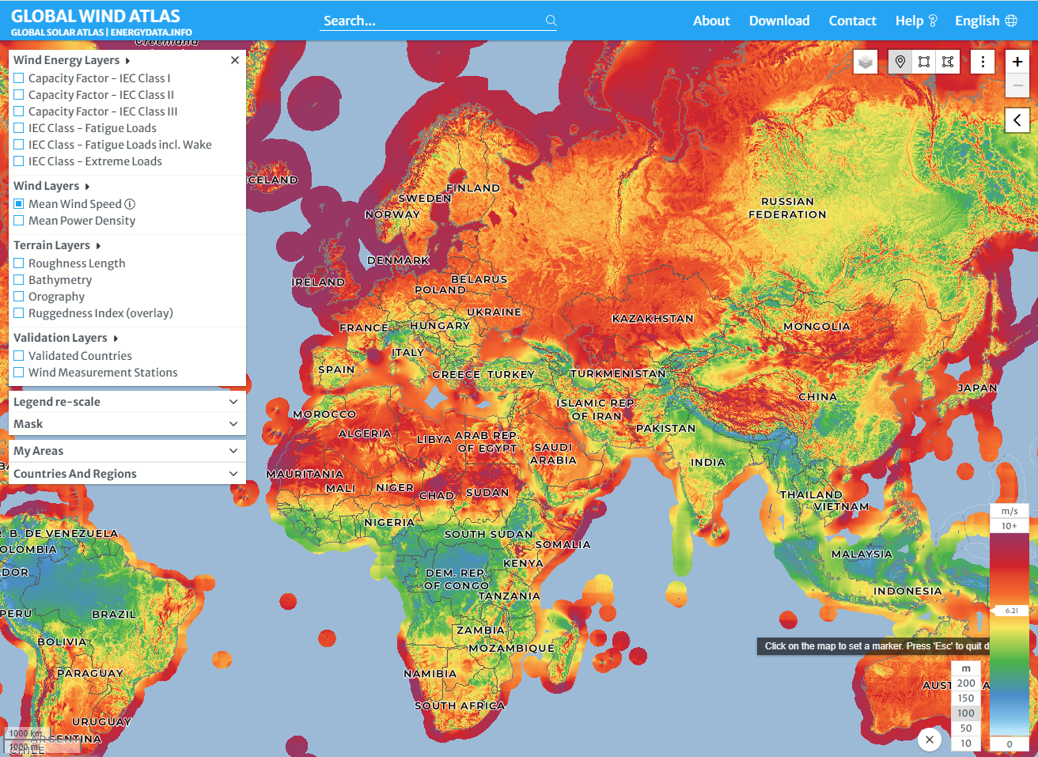1038x757 pixels.
Task: Uncheck the Mean Wind Speed layer
Action: click(19, 204)
